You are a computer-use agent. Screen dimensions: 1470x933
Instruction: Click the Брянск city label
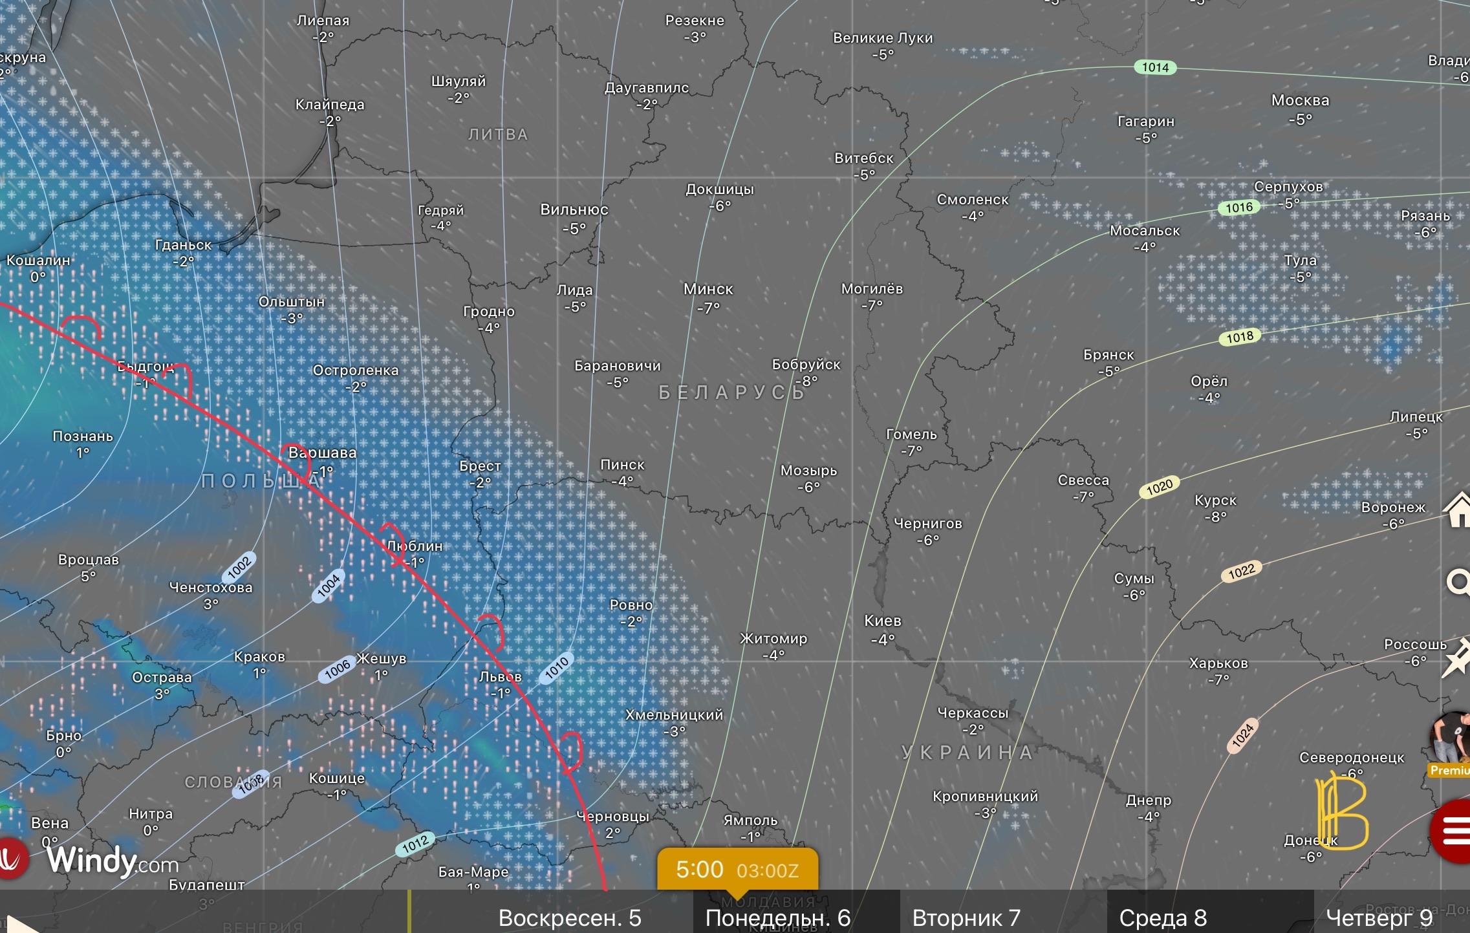pos(1108,355)
